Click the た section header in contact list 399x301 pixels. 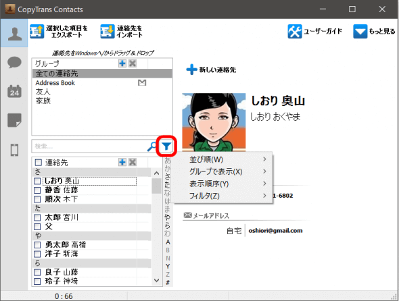pos(92,209)
